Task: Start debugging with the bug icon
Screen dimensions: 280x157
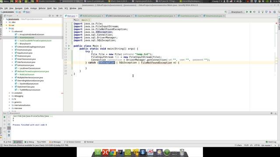Action: click(251, 12)
